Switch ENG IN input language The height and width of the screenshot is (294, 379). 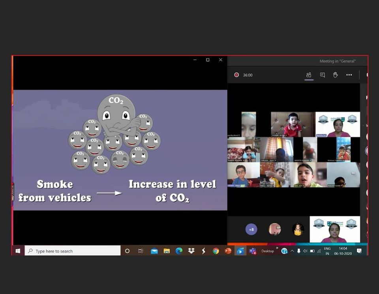[327, 251]
